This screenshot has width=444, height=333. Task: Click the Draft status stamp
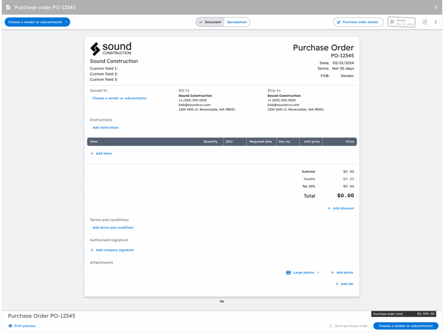pyautogui.click(x=401, y=22)
